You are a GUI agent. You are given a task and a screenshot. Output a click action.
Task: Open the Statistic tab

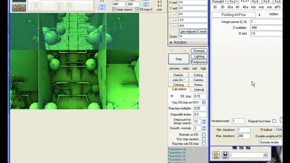[178, 75]
